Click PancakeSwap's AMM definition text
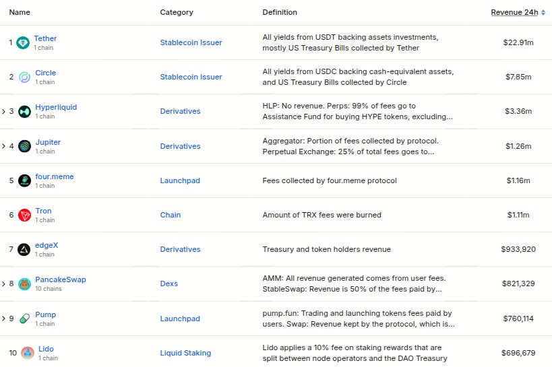Image resolution: width=552 pixels, height=367 pixels. [x=354, y=283]
